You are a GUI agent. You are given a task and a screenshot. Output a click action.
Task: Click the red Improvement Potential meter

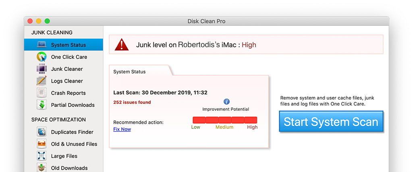(x=225, y=120)
